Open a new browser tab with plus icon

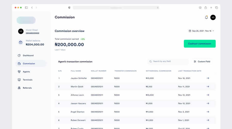[211, 8]
